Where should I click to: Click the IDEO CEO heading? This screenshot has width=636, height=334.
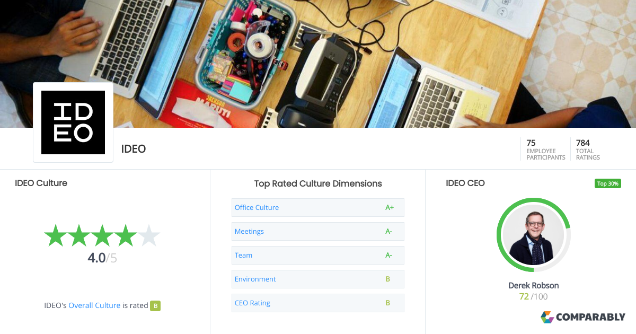tap(465, 183)
